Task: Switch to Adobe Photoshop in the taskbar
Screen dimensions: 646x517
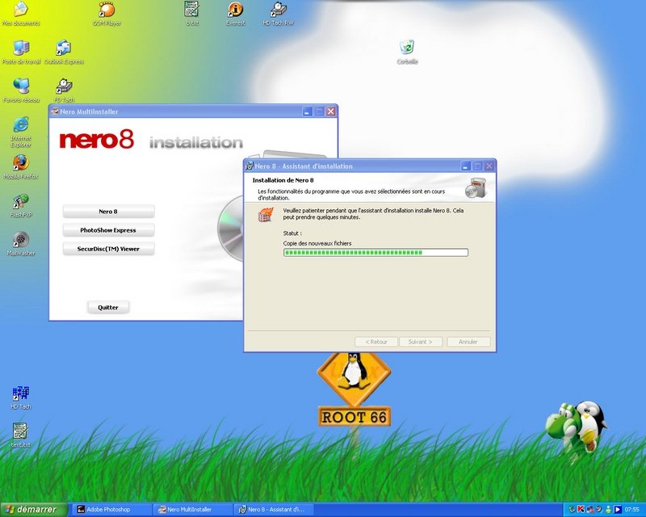Action: pyautogui.click(x=111, y=510)
